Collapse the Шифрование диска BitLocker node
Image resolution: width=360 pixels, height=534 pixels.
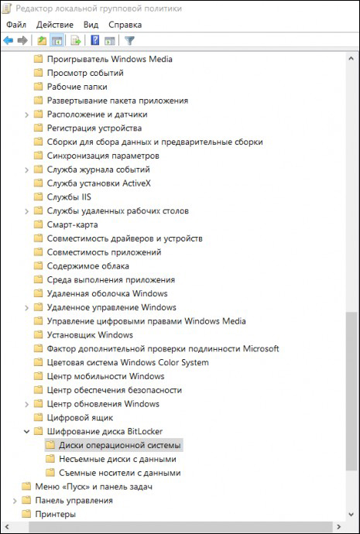[26, 432]
